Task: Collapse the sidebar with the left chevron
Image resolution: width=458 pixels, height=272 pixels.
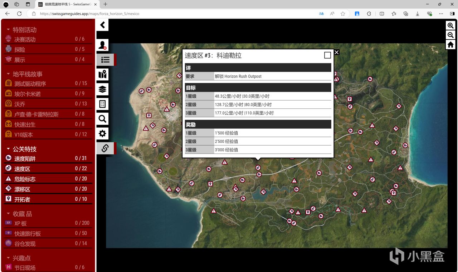Action: pos(103,25)
